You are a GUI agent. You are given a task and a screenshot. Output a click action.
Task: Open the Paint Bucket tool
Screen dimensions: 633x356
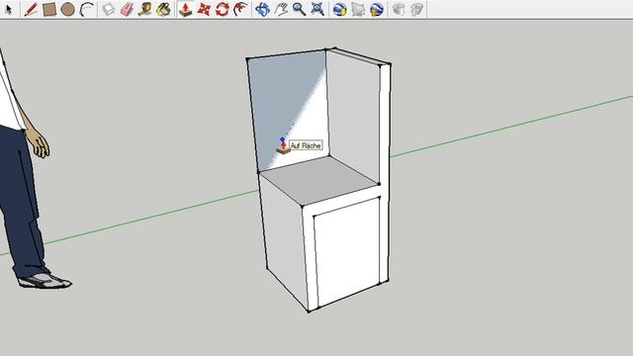pos(163,9)
